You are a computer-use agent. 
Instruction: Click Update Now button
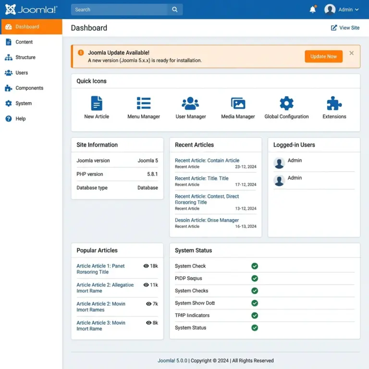pos(323,57)
